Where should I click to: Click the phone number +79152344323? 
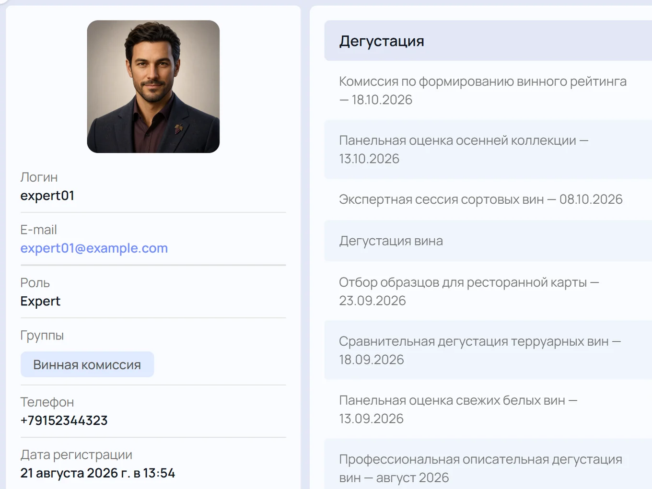pyautogui.click(x=64, y=420)
